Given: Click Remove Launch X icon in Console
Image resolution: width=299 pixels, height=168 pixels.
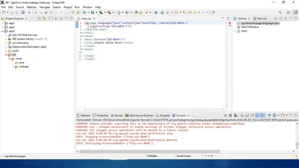Looking at the screenshot, I should pos(230,115).
